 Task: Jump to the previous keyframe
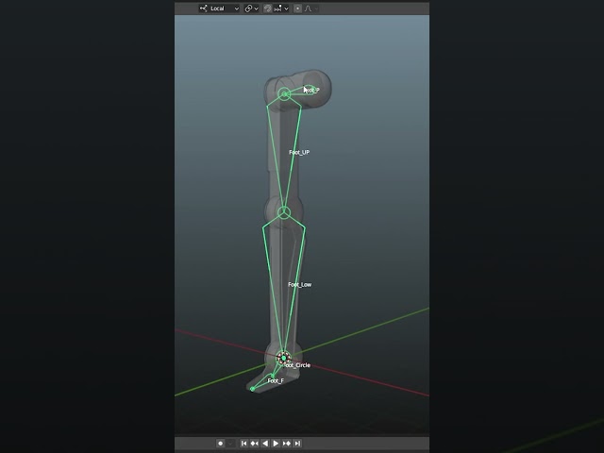[254, 444]
